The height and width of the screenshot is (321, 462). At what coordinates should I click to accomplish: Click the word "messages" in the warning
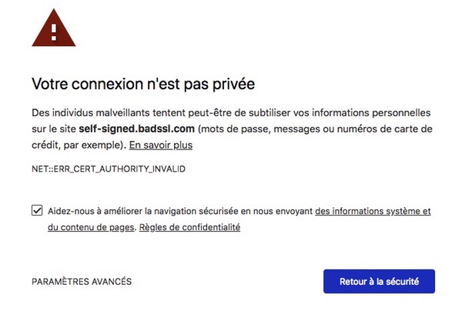click(294, 128)
